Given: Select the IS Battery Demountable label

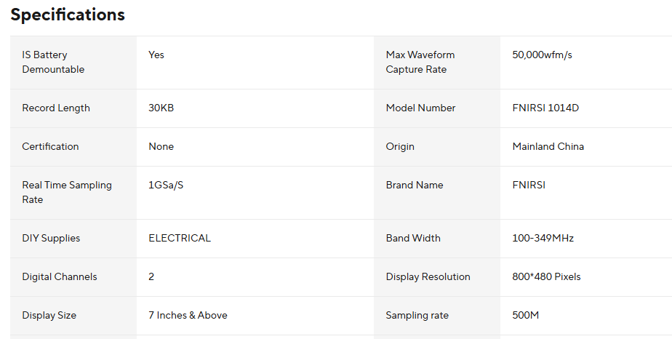Looking at the screenshot, I should (x=53, y=62).
